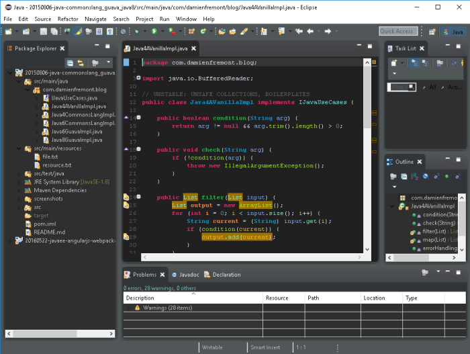Open the Java perspective
This screenshot has height=354, width=470.
coord(453,31)
